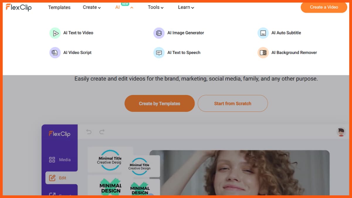Click the user avatar in the editor preview
Image resolution: width=352 pixels, height=198 pixels.
point(341,132)
